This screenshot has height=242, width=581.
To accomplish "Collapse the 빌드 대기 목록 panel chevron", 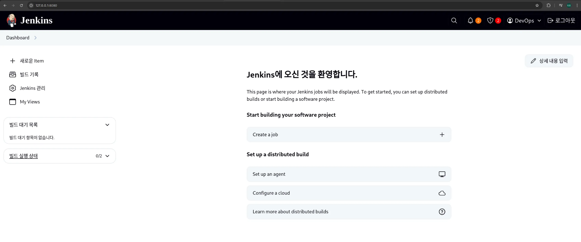I will click(x=107, y=125).
